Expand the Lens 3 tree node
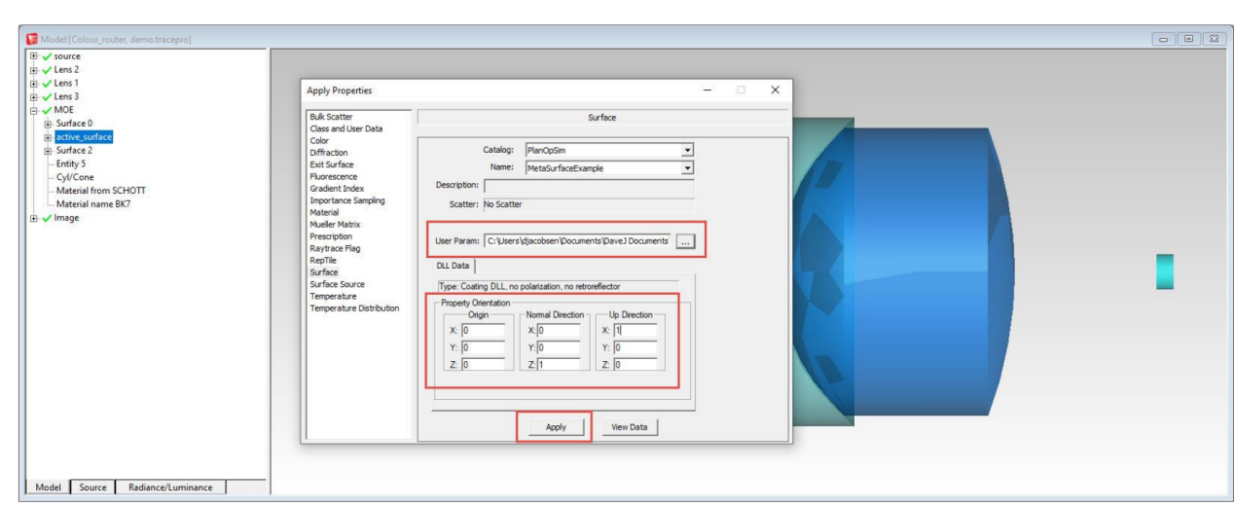This screenshot has height=506, width=1234. coord(34,97)
